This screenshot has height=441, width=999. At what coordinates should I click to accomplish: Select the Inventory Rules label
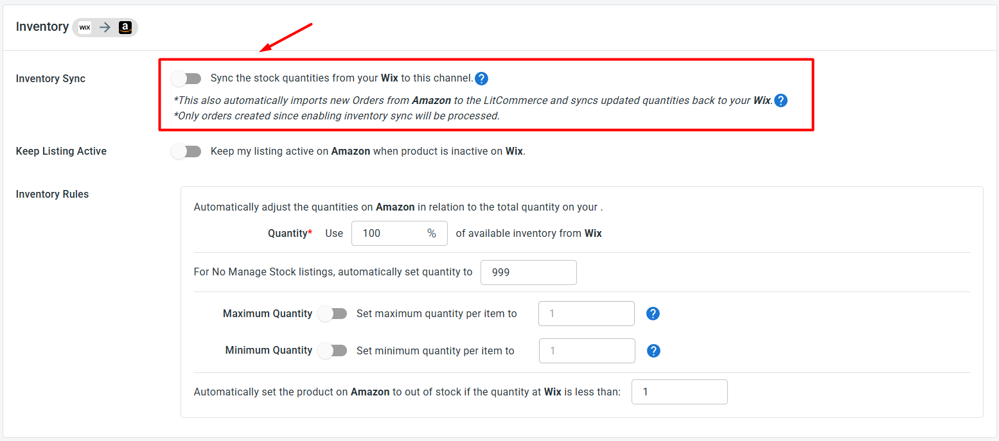coord(53,195)
